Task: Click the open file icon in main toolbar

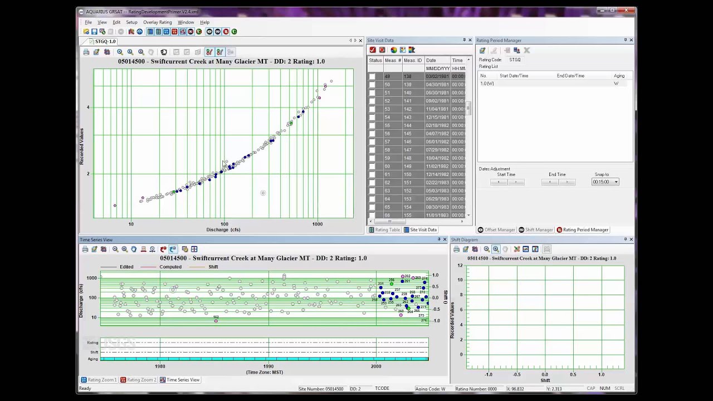Action: coord(86,32)
